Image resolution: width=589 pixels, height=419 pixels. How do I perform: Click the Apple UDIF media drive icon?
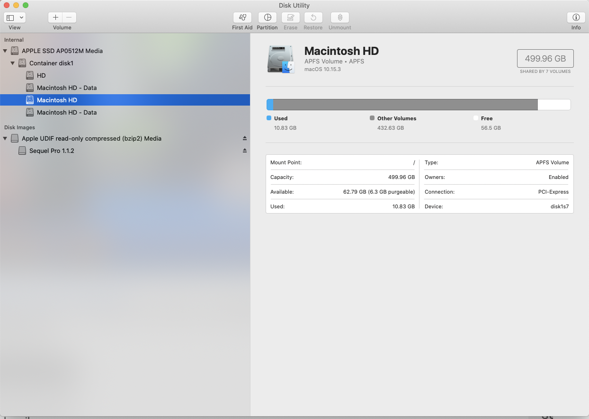(x=14, y=139)
